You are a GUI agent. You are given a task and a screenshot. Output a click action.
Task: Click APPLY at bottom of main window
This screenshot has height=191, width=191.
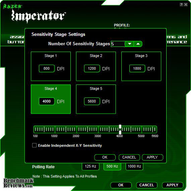173,185
